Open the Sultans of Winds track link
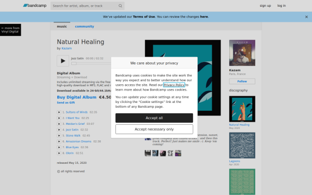The width and height of the screenshot is (312, 195). (x=76, y=112)
